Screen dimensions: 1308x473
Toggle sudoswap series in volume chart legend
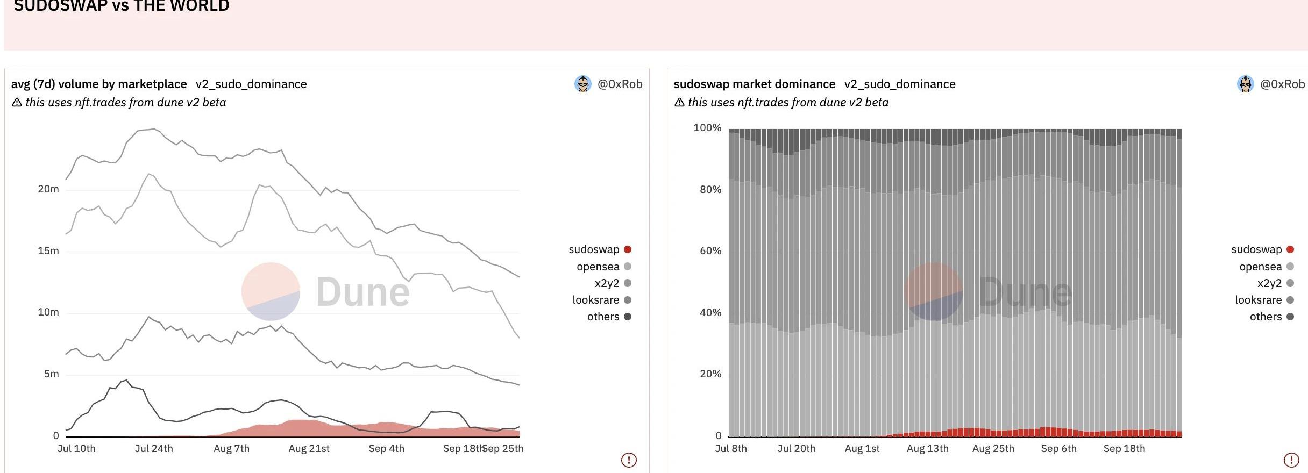[x=600, y=249]
